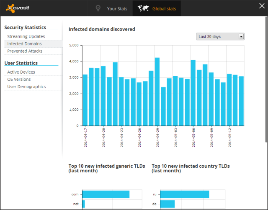Click the scrollbar down arrow
Image resolution: width=268 pixels, height=210 pixels.
coord(265,207)
